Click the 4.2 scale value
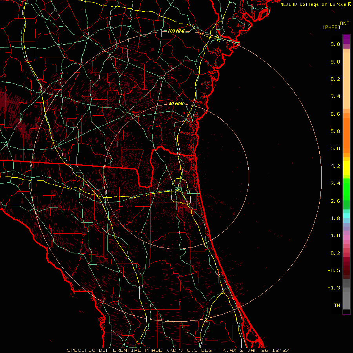Screen dimensions: 353x353 coord(335,166)
